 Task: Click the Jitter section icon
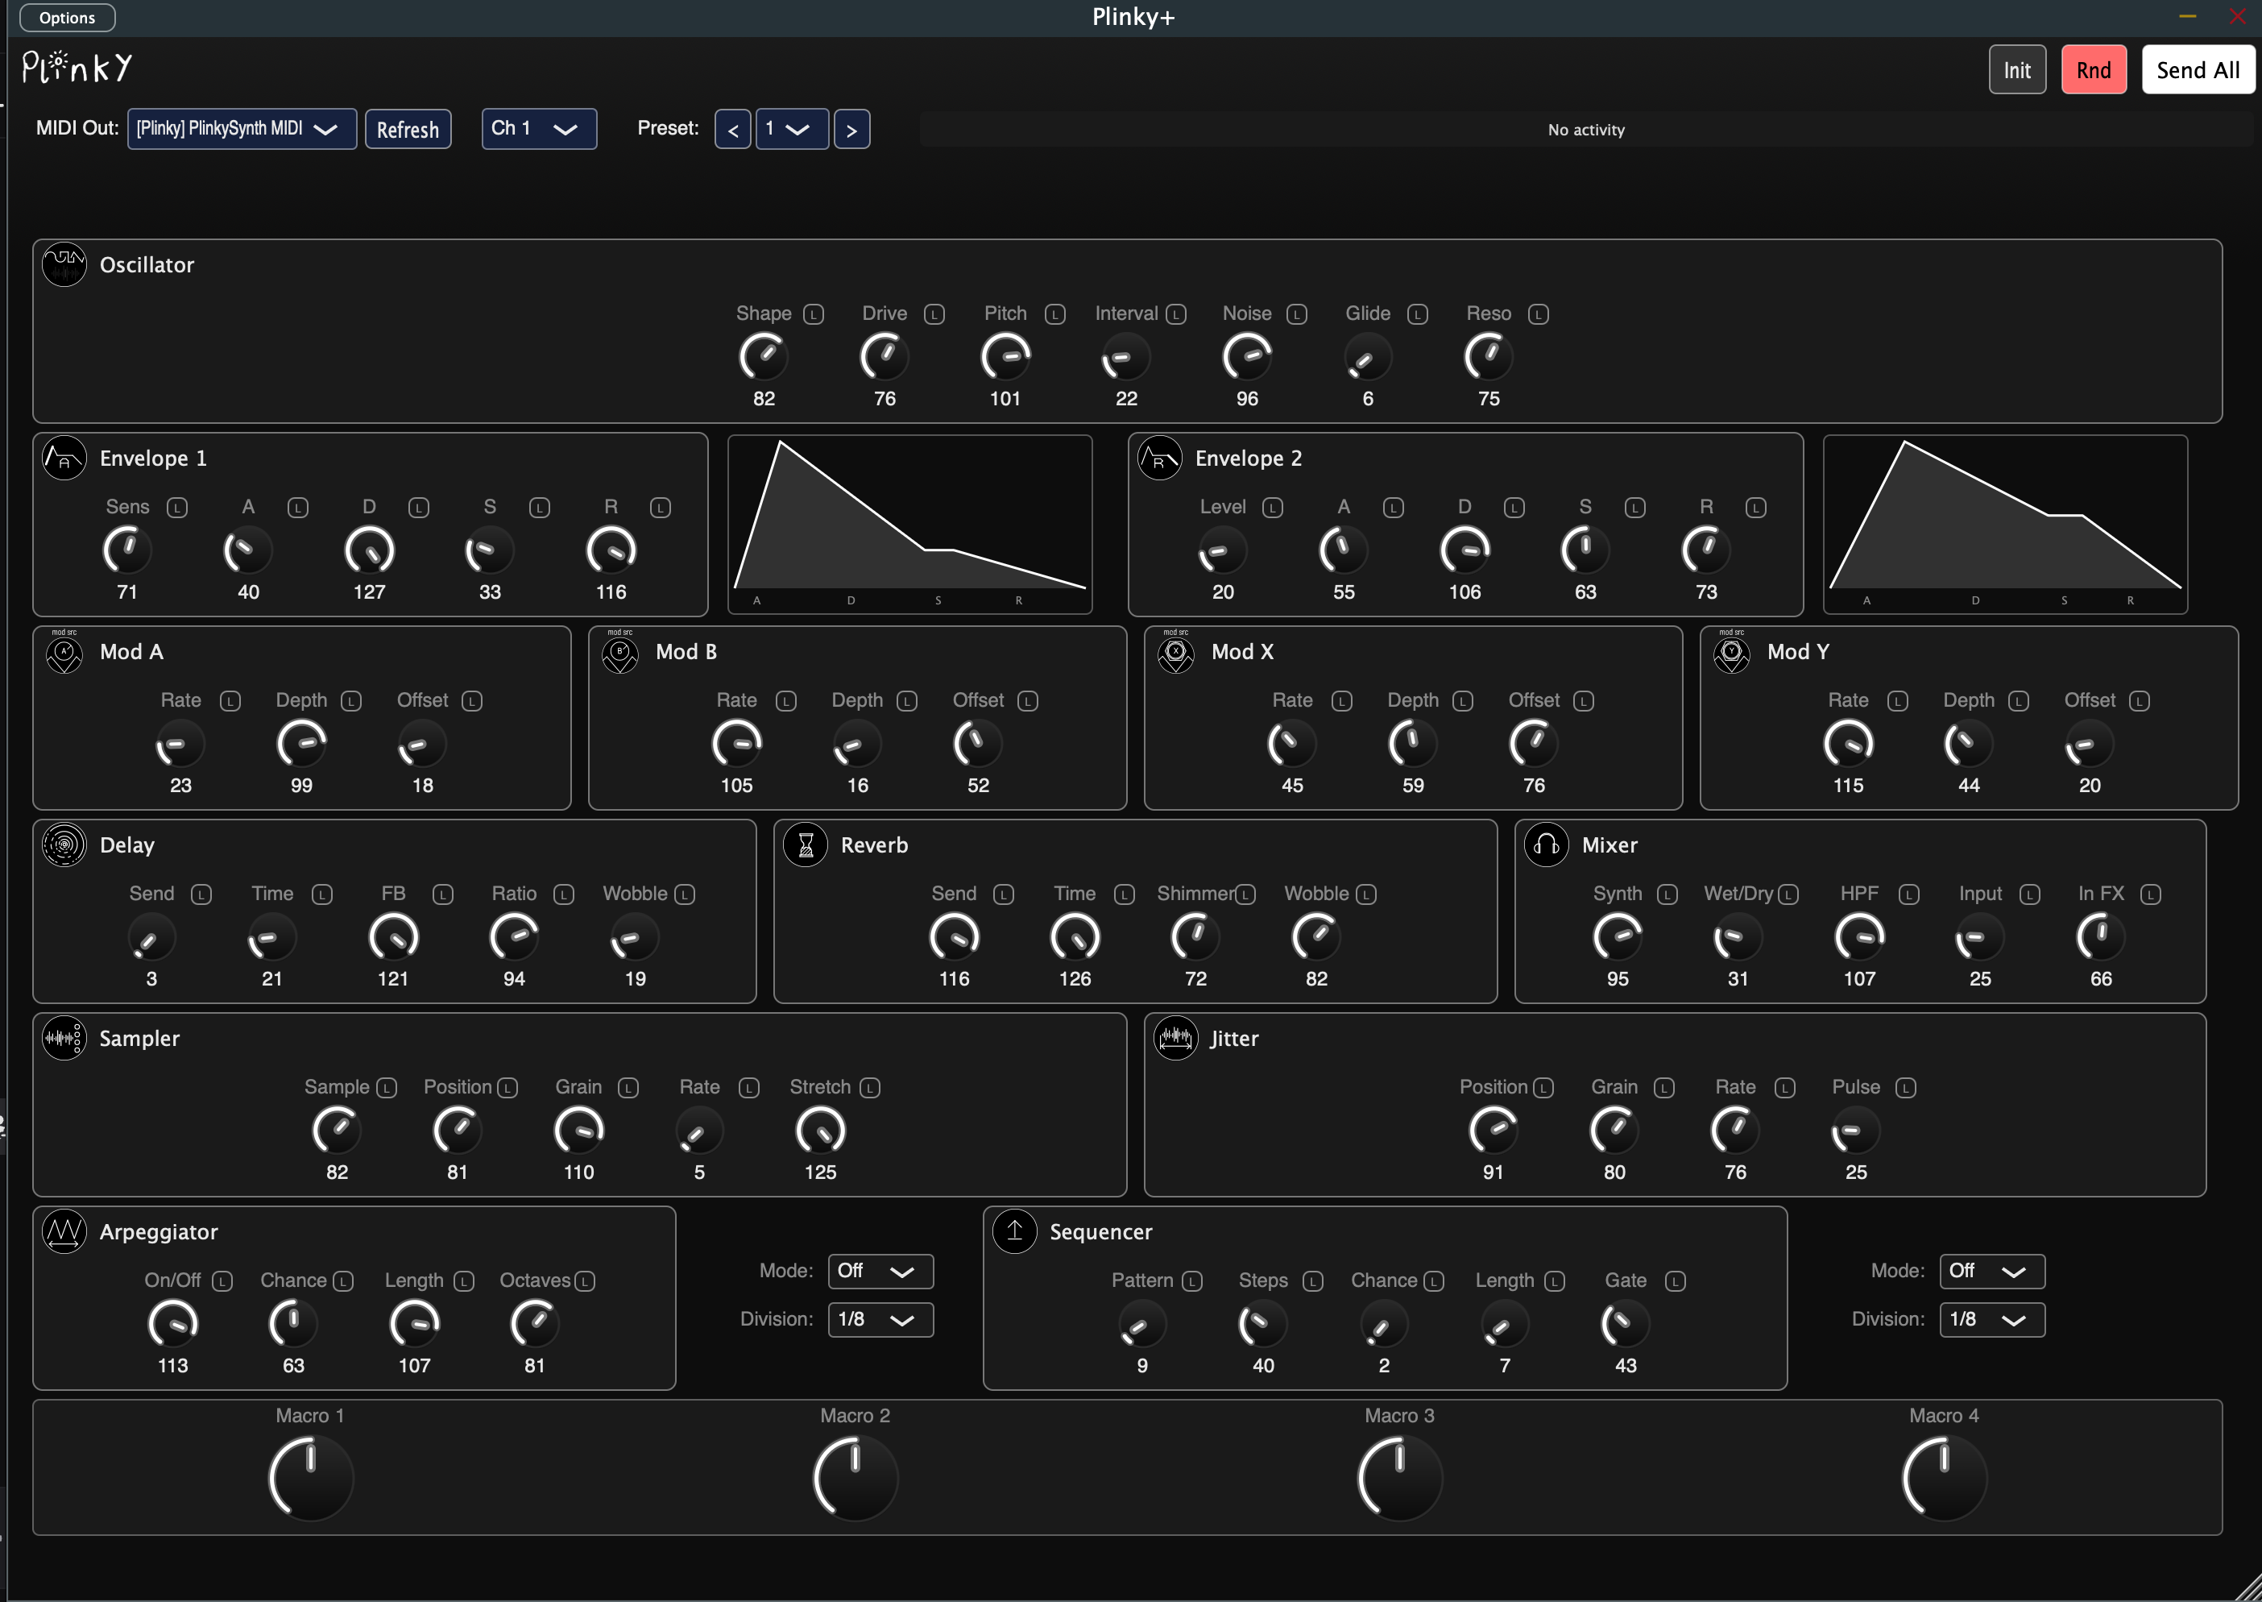point(1175,1038)
